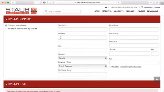The height and width of the screenshot is (92, 164).
Task: Click the Ext. extension field
Action: [155, 54]
